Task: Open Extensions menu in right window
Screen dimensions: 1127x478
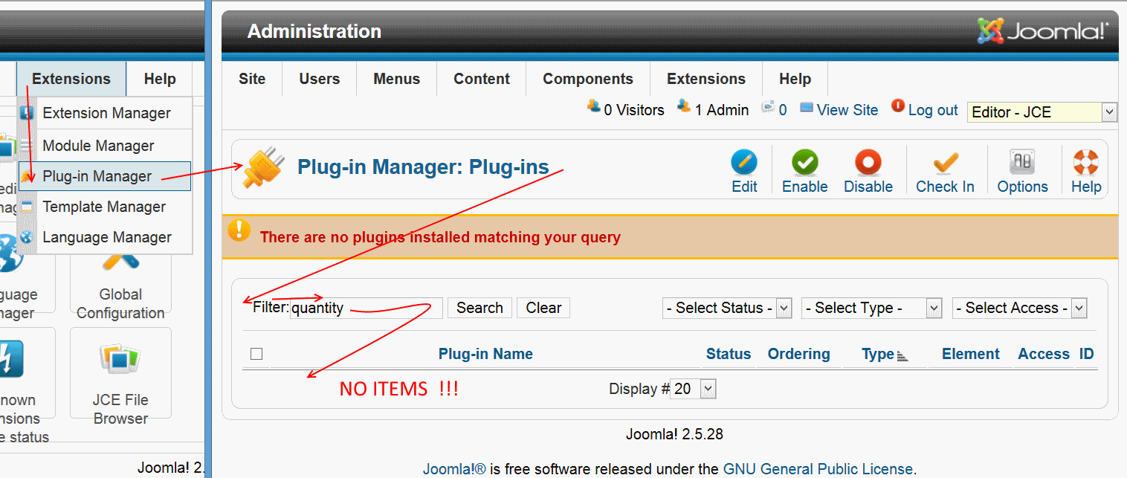Action: point(706,79)
